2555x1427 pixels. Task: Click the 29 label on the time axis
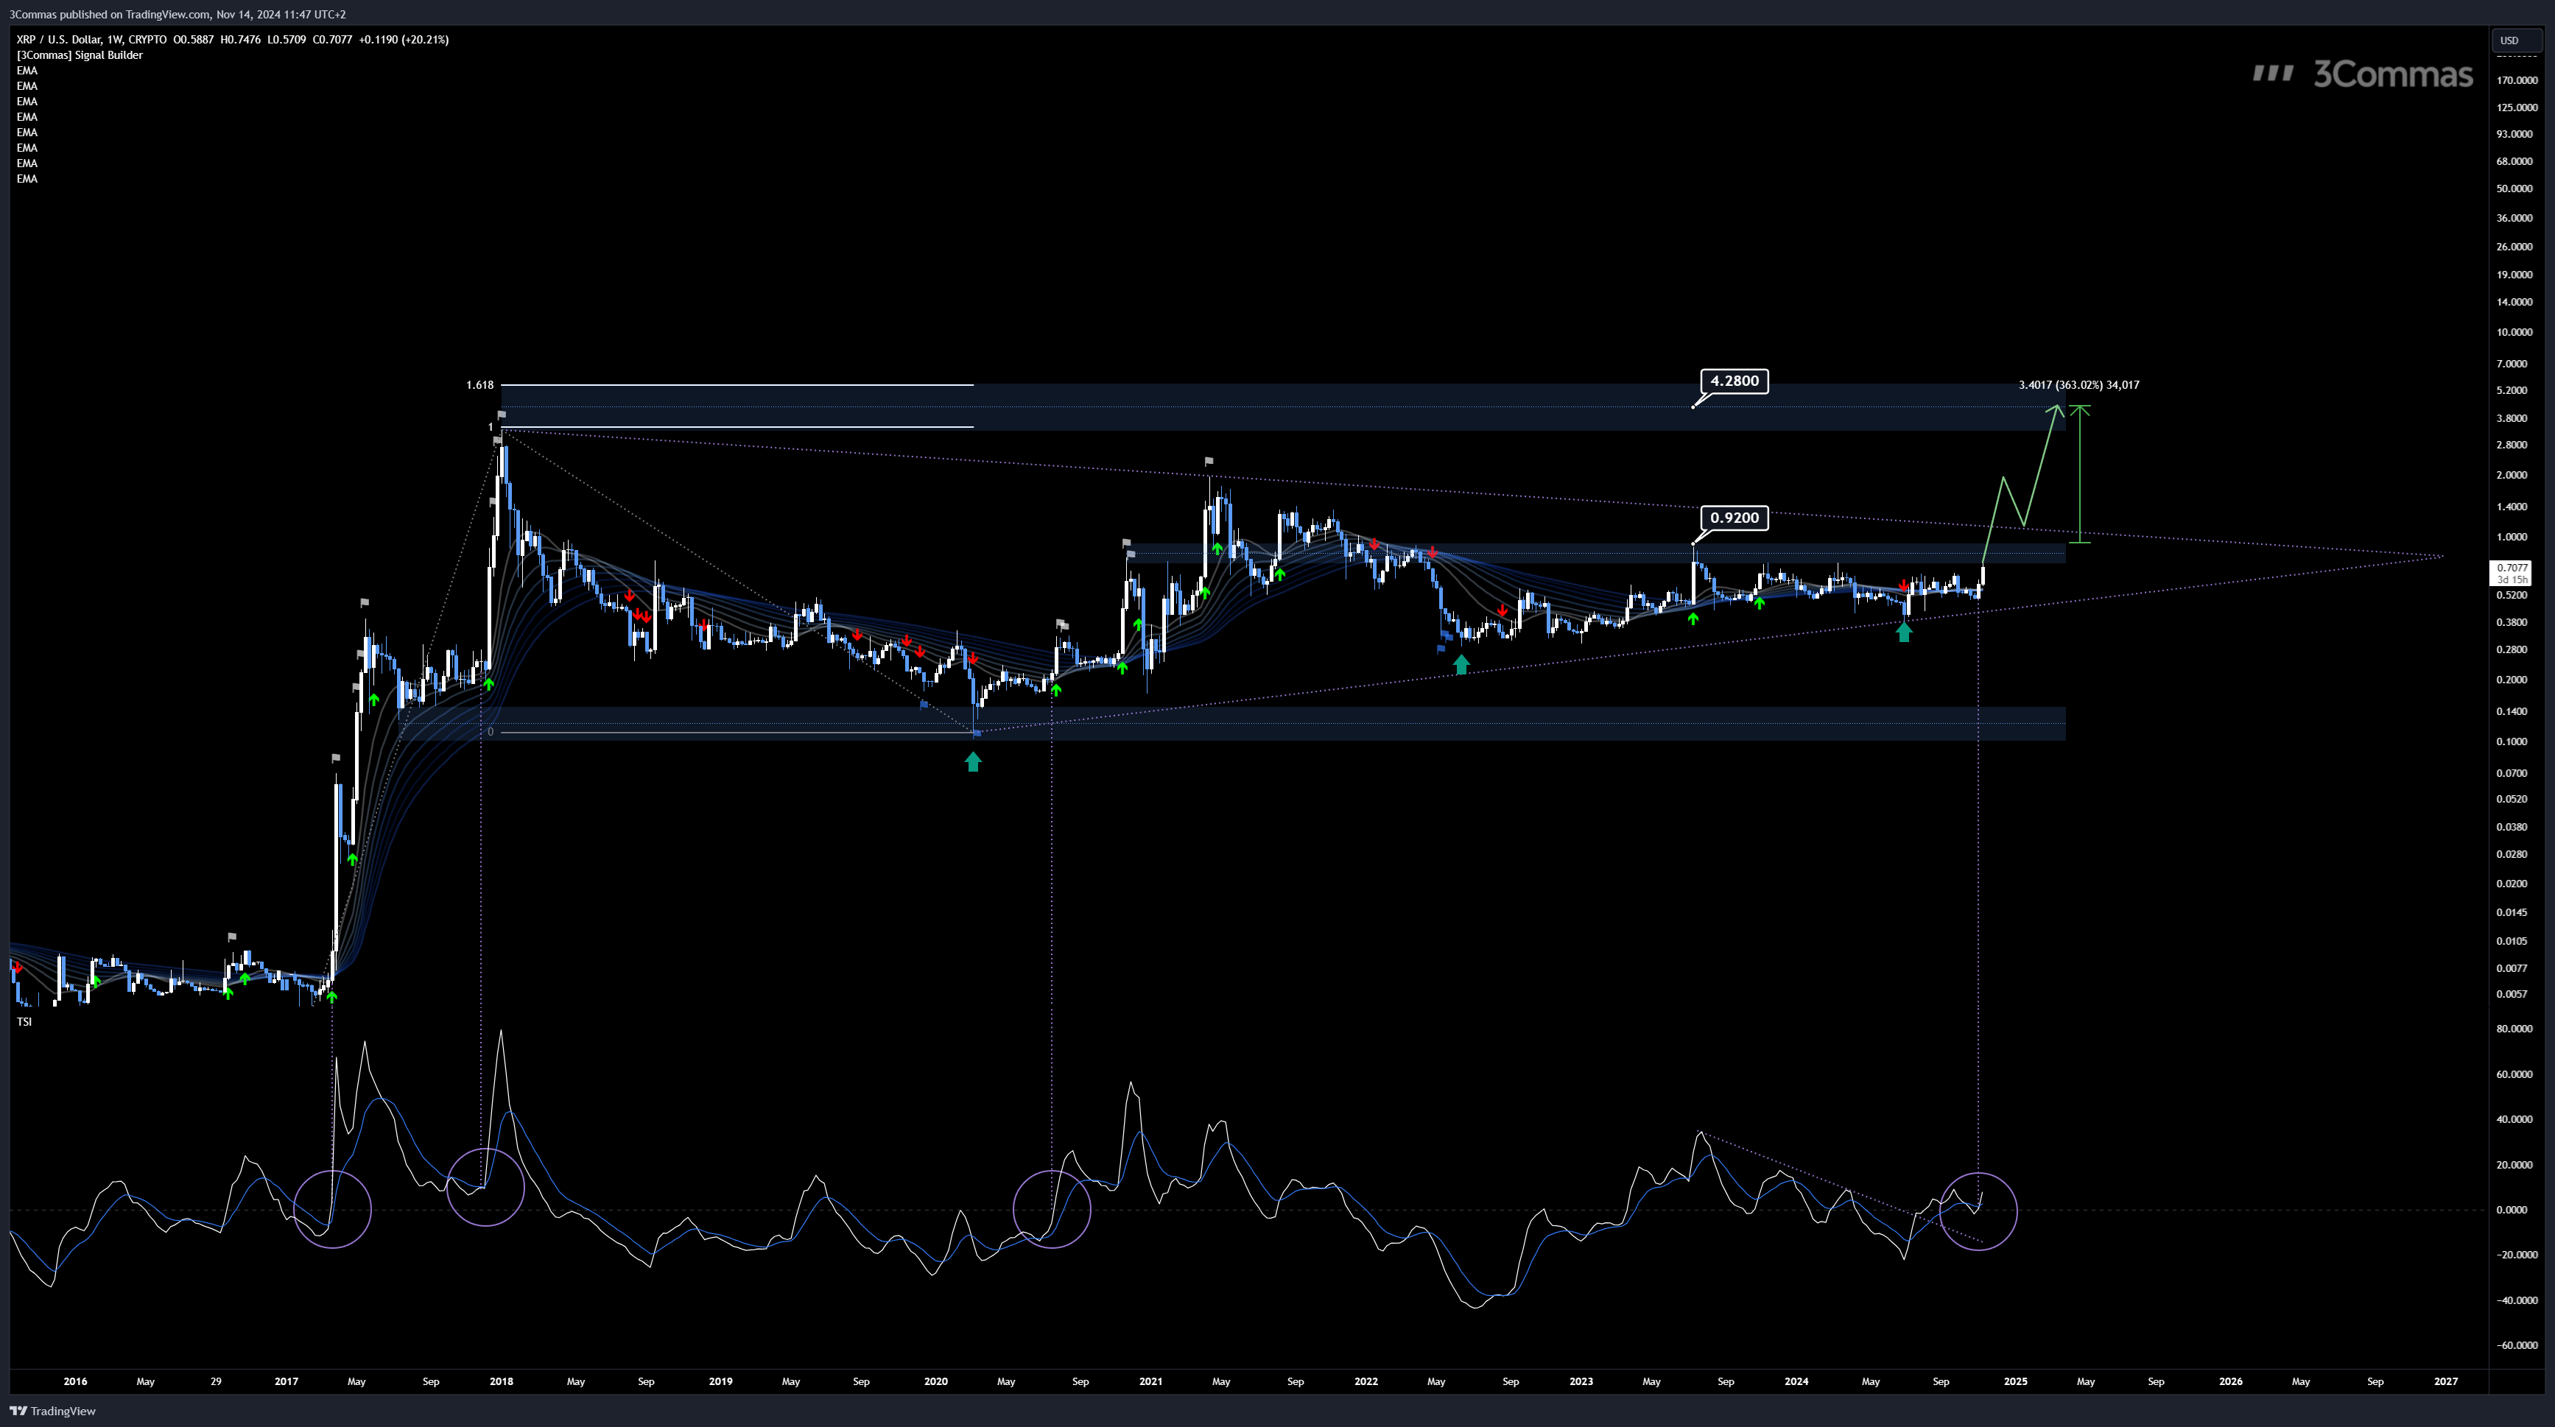(217, 1381)
